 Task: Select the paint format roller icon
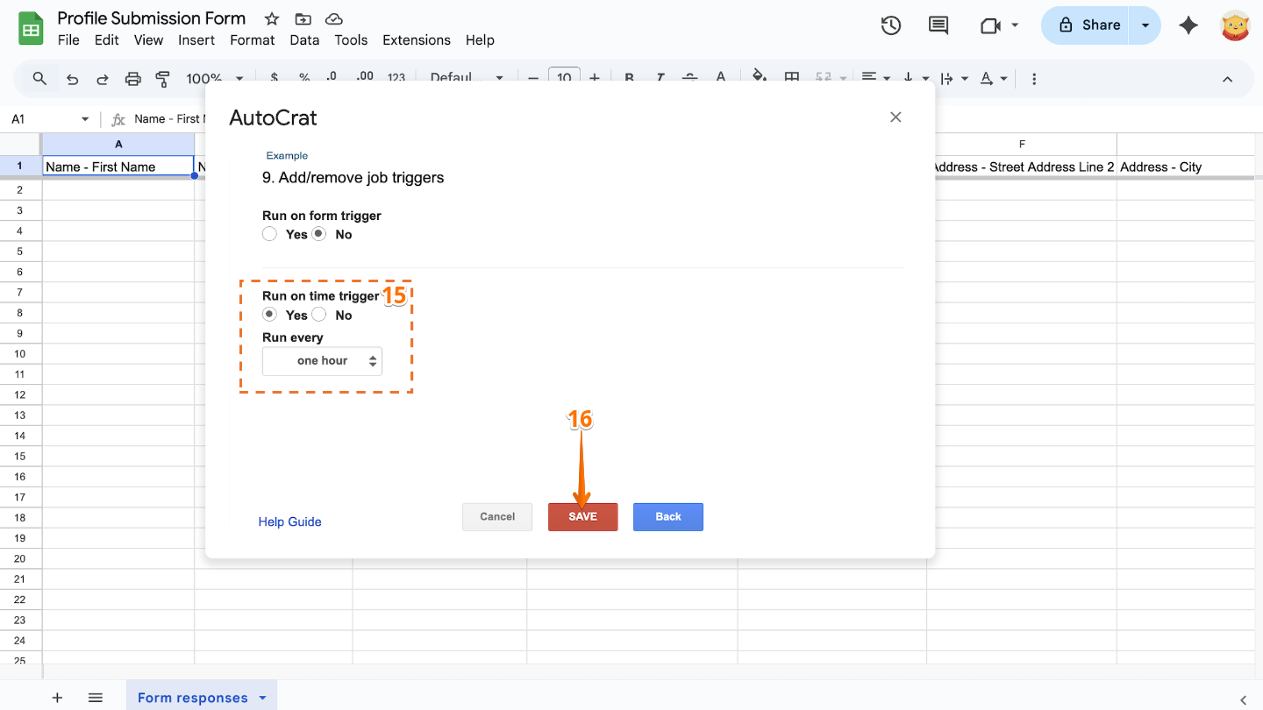(162, 79)
